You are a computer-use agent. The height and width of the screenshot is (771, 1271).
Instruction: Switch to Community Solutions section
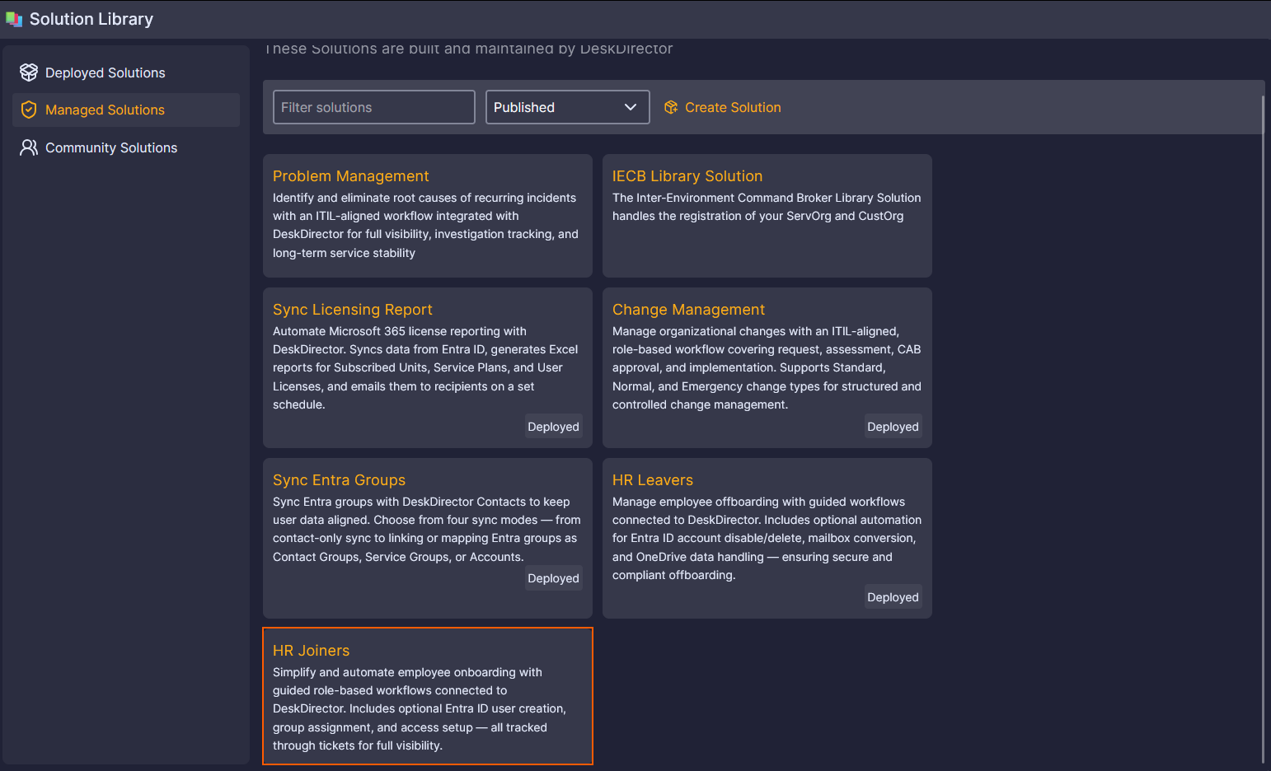pos(111,147)
